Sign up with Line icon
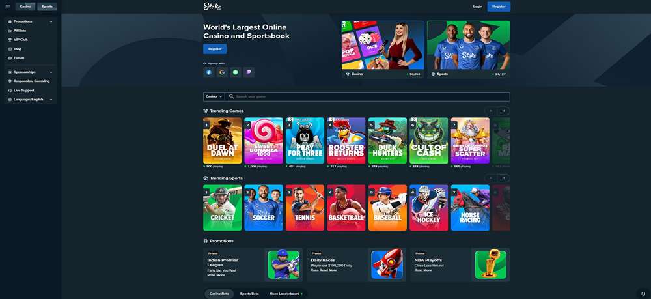The image size is (651, 299). pos(236,72)
